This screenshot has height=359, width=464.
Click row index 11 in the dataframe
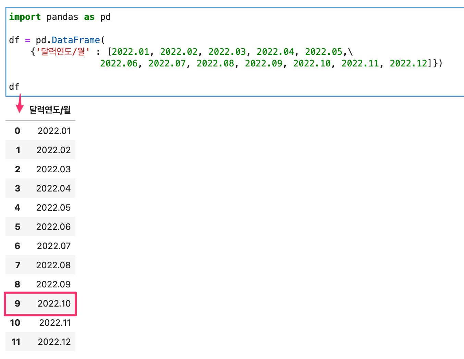[x=16, y=342]
